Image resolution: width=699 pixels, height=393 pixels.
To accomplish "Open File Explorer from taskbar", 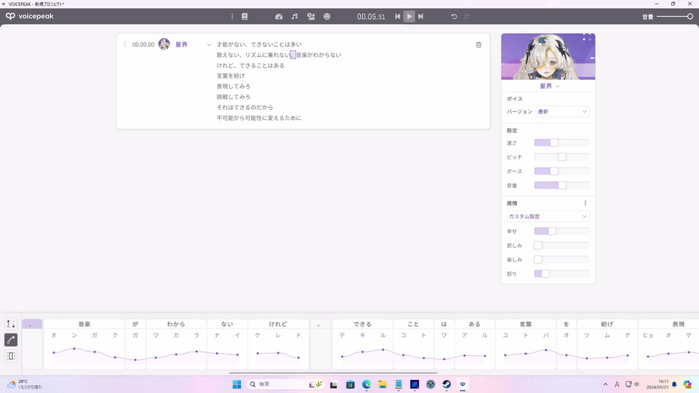I will click(382, 384).
